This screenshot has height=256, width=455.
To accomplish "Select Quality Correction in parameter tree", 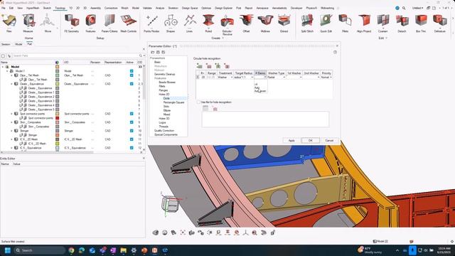I will [164, 131].
